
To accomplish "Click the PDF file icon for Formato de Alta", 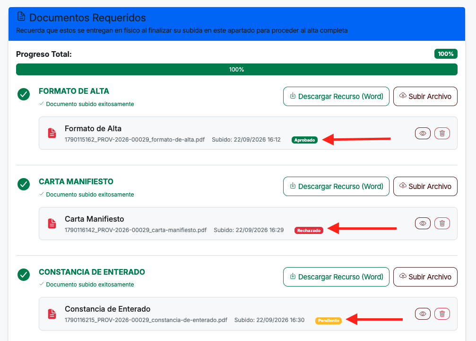I will point(52,133).
